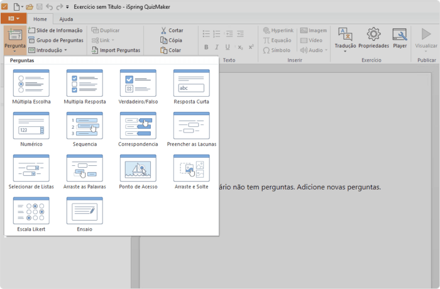Insert Arraste e Solte question
This screenshot has width=440, height=289.
click(191, 172)
